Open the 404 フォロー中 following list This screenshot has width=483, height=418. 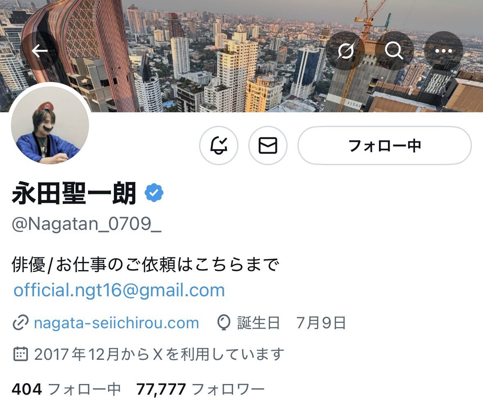(x=66, y=389)
